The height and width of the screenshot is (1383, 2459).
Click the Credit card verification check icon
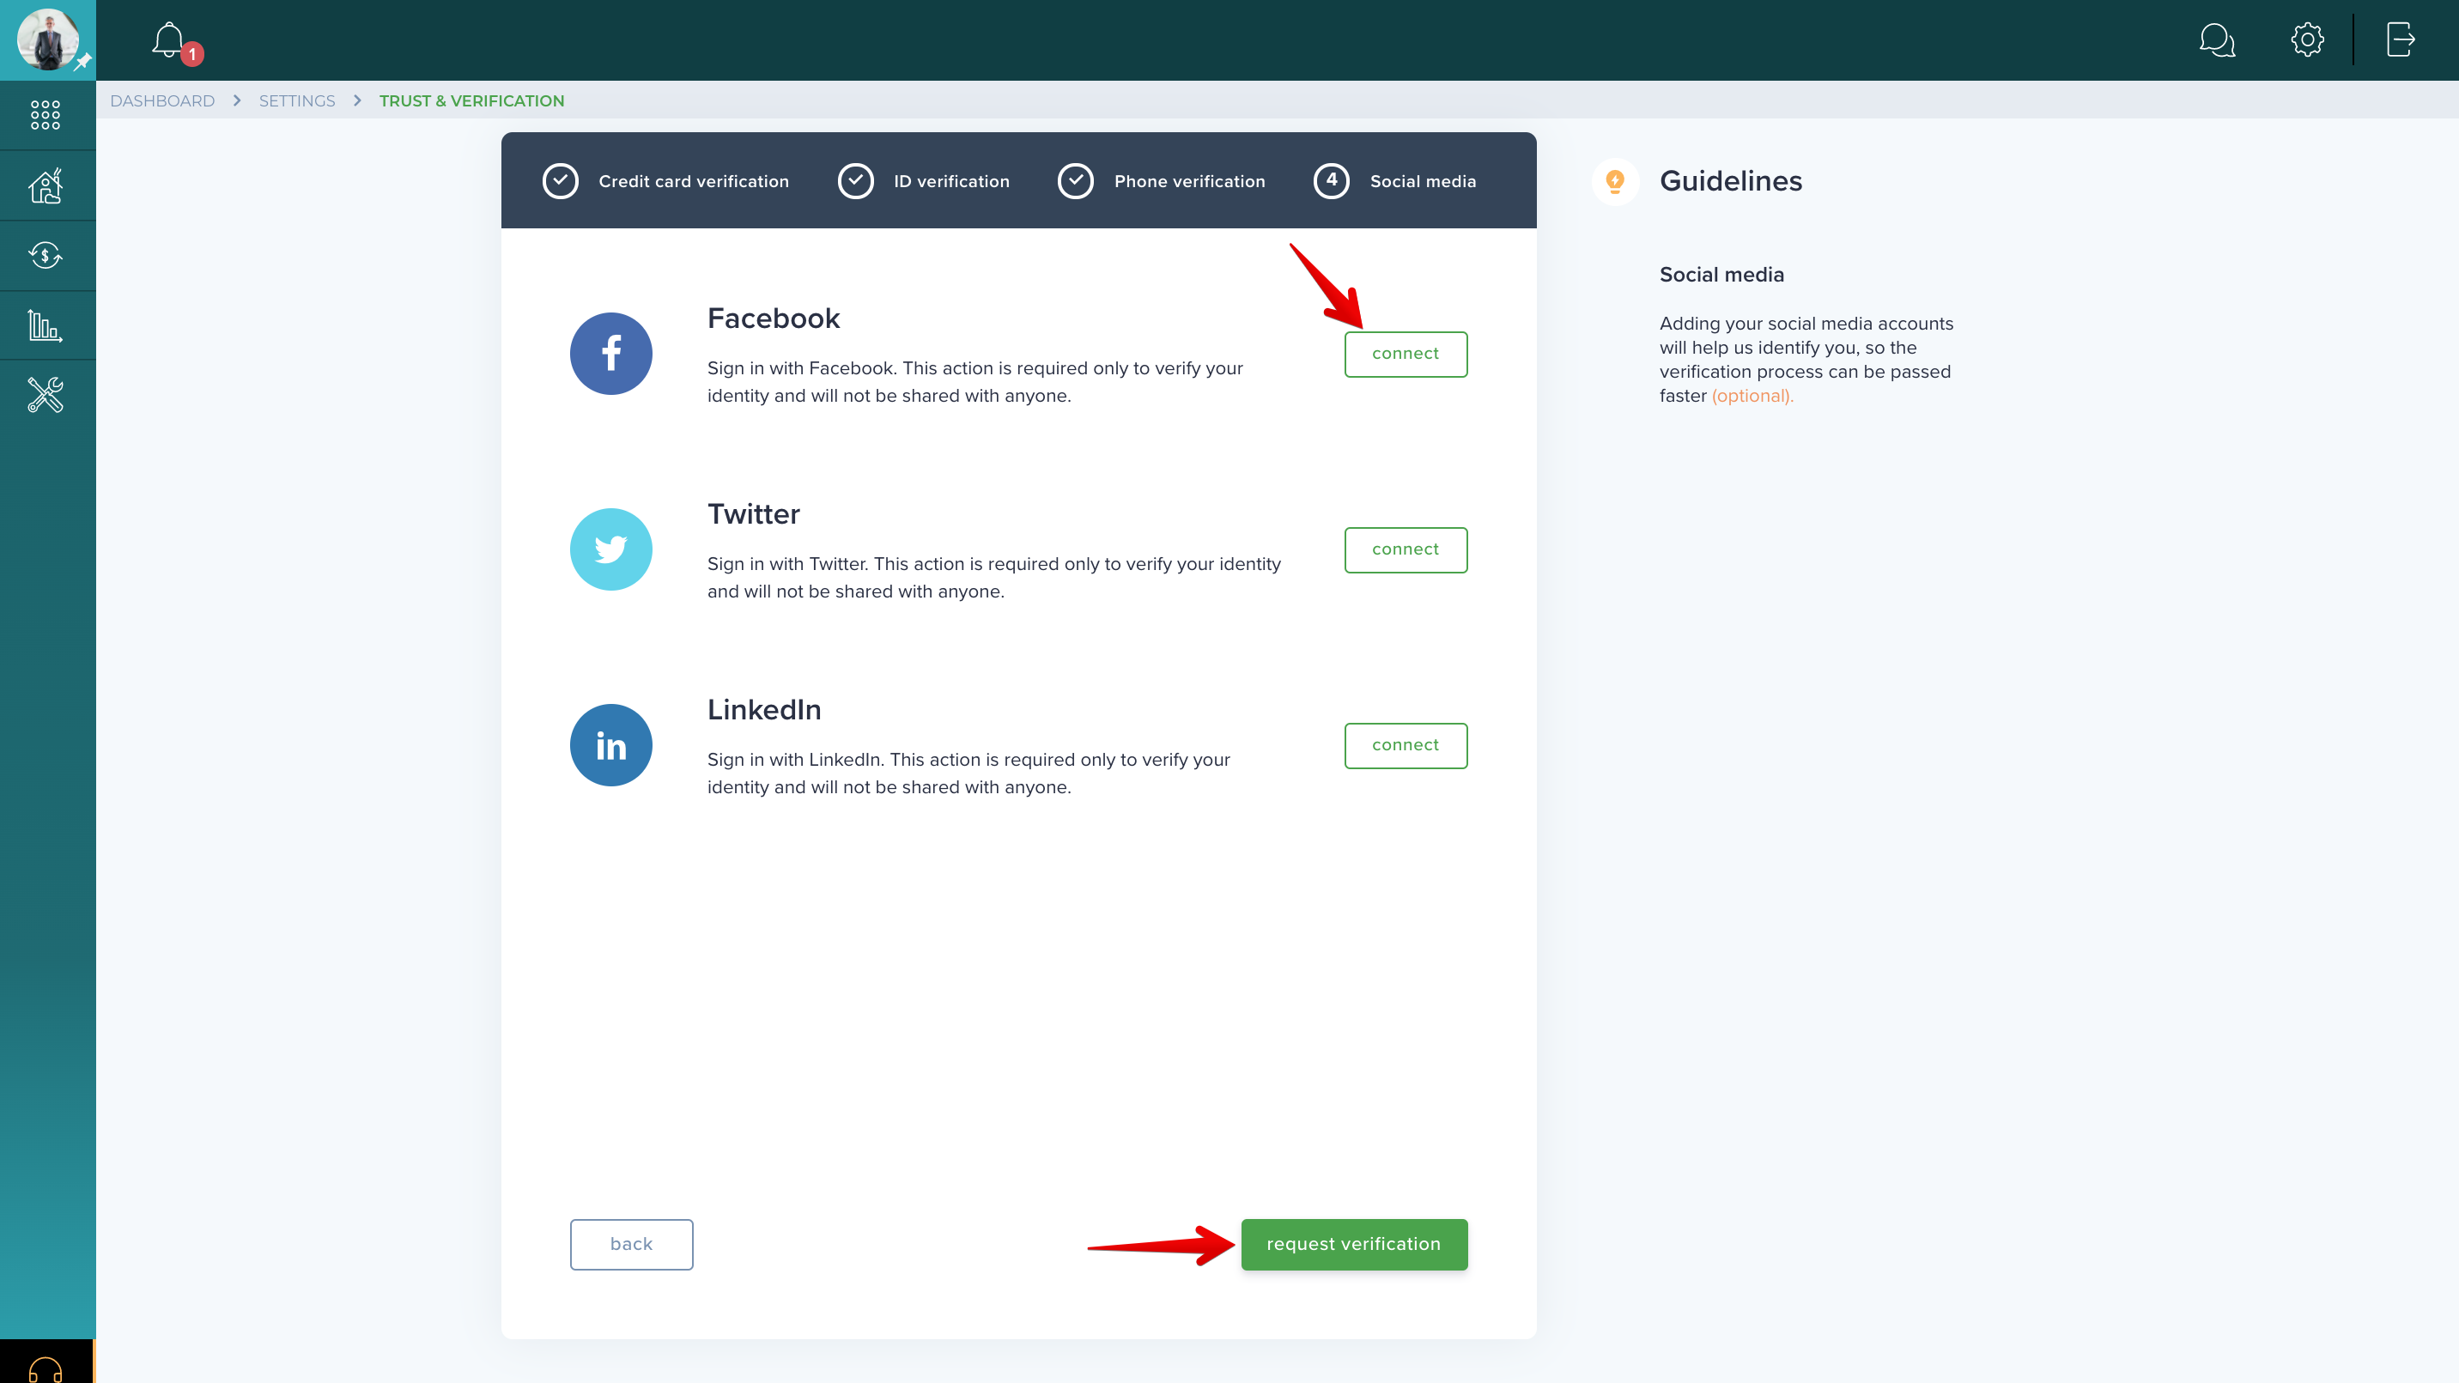coord(561,181)
